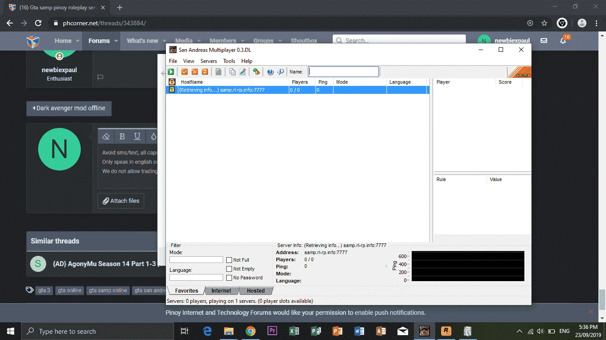The width and height of the screenshot is (606, 340).
Task: Click the Score column header
Action: tap(509, 82)
